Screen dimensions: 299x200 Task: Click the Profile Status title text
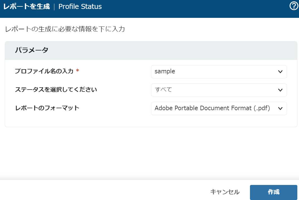coord(80,6)
